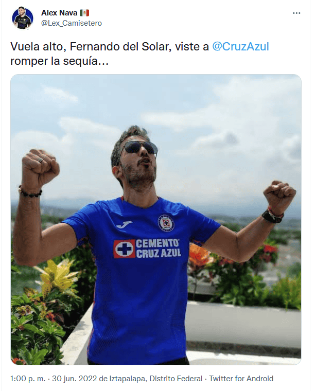Click the Twitter for Android source label
The image size is (316, 391).
pyautogui.click(x=241, y=379)
